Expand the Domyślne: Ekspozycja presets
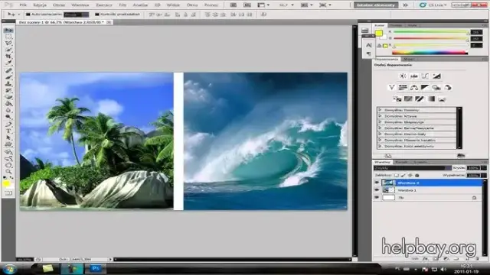 [380, 122]
